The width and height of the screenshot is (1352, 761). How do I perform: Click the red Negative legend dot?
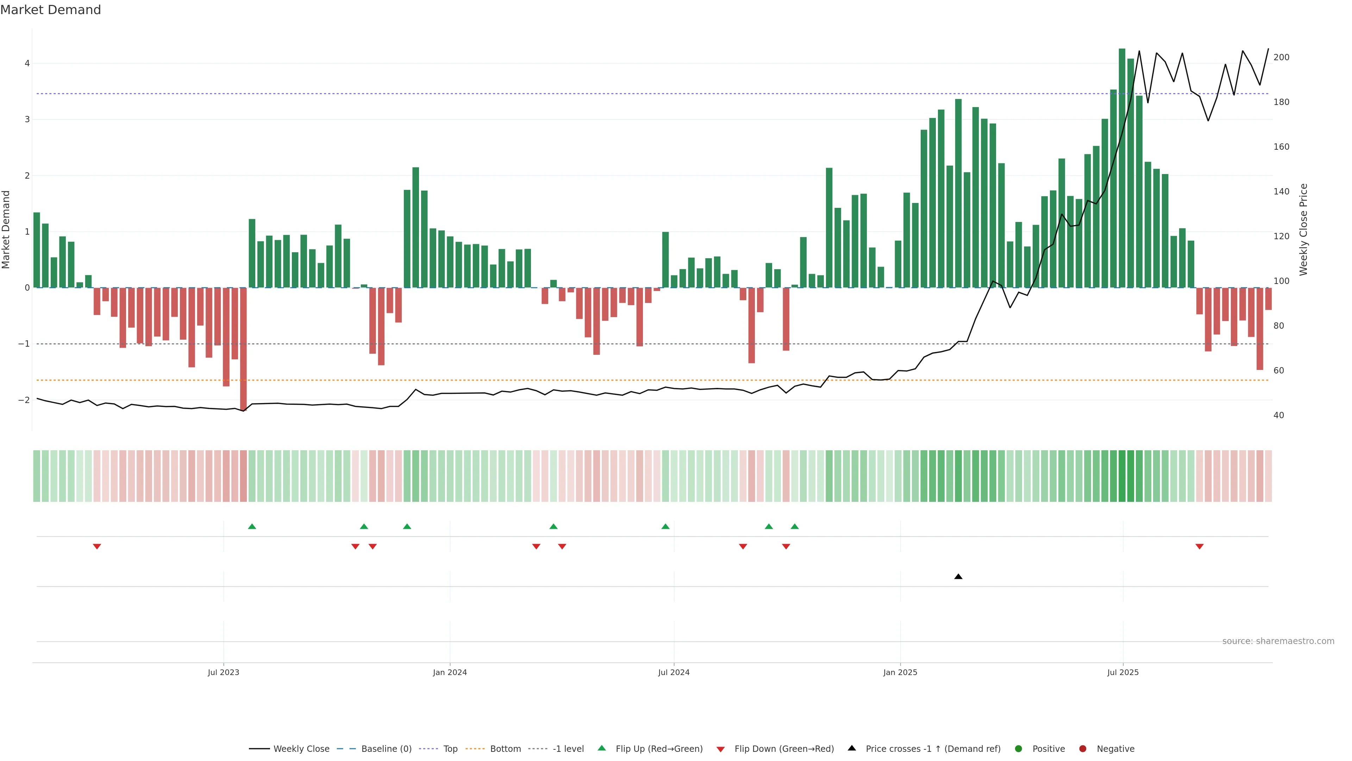coord(1083,749)
